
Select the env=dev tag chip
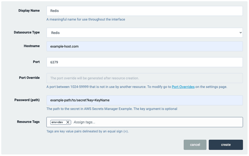(x=61, y=122)
